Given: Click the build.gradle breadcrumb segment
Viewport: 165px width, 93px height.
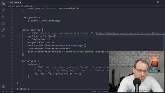Looking at the screenshot, I should pyautogui.click(x=28, y=6).
